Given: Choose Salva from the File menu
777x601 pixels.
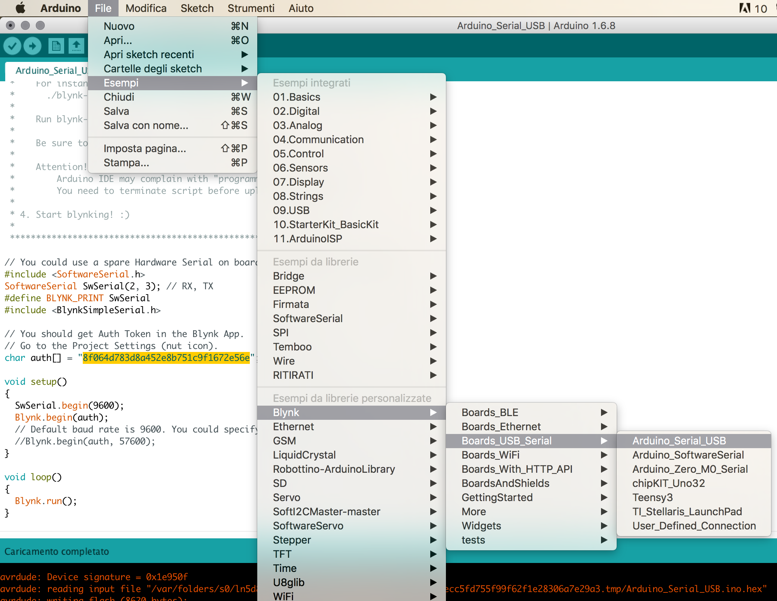Looking at the screenshot, I should point(172,111).
